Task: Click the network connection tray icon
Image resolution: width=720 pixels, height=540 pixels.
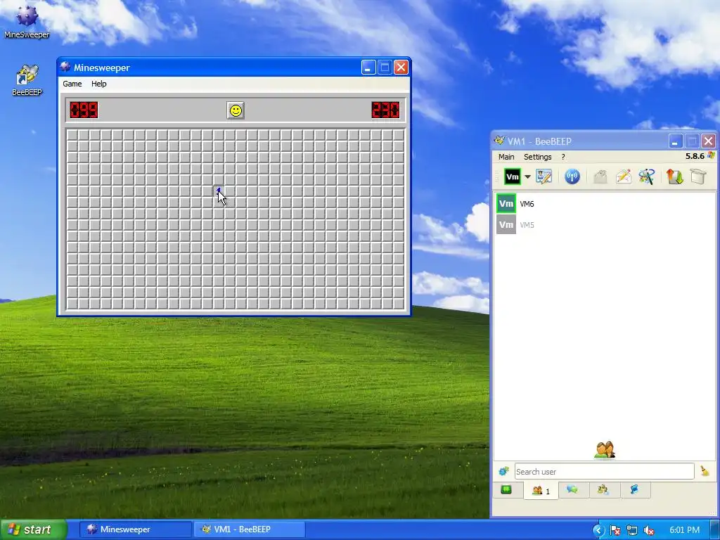Action: click(x=632, y=530)
